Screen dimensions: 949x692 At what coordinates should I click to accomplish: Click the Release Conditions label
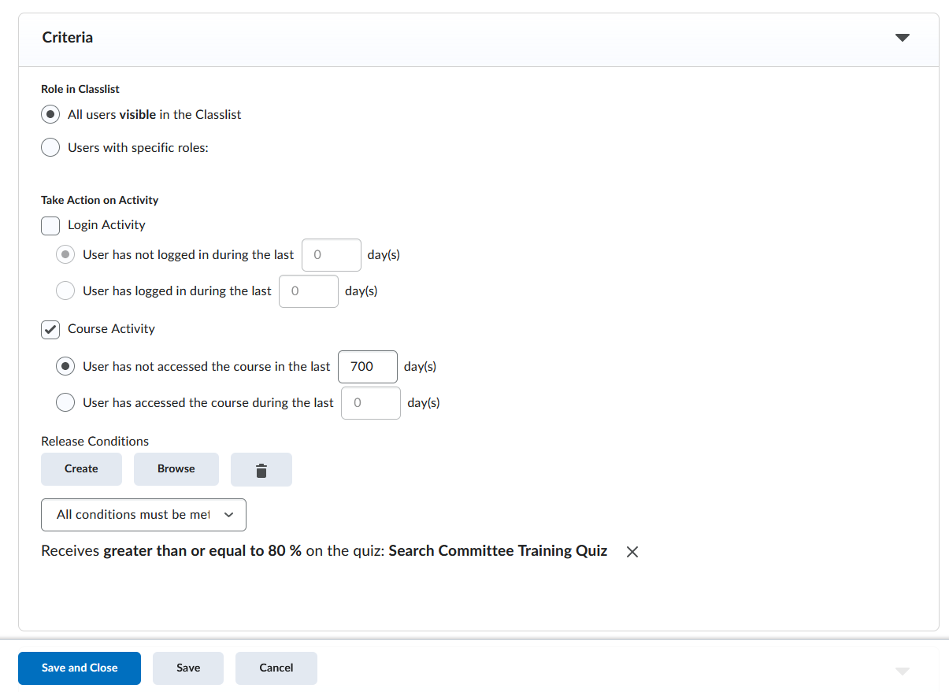[x=95, y=442]
